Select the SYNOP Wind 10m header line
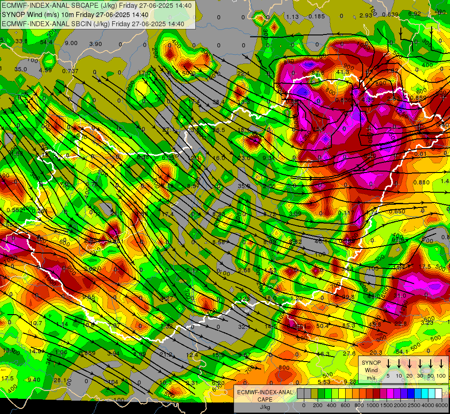Screen dimensions: 450x414 75,15
